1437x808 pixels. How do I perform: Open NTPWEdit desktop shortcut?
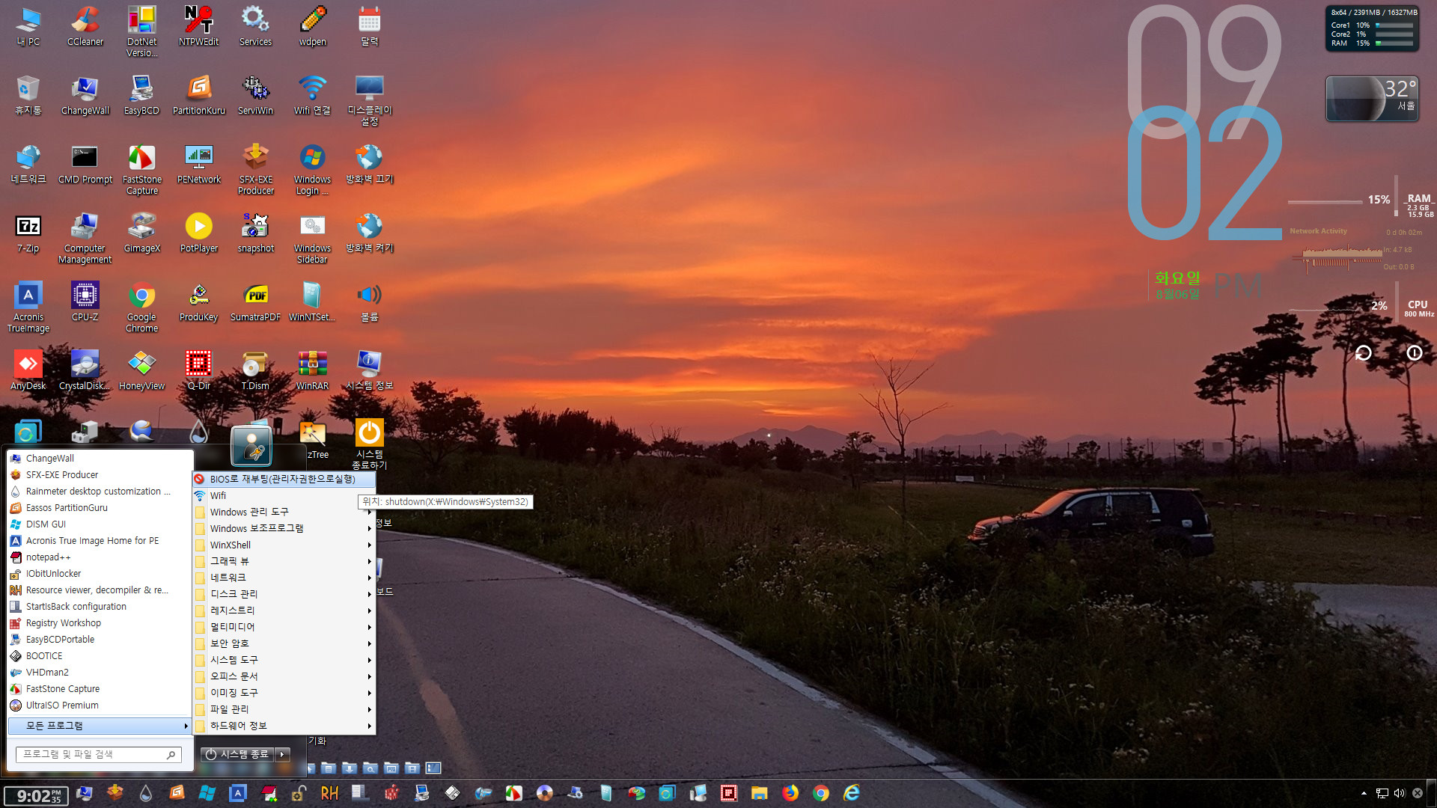198,26
